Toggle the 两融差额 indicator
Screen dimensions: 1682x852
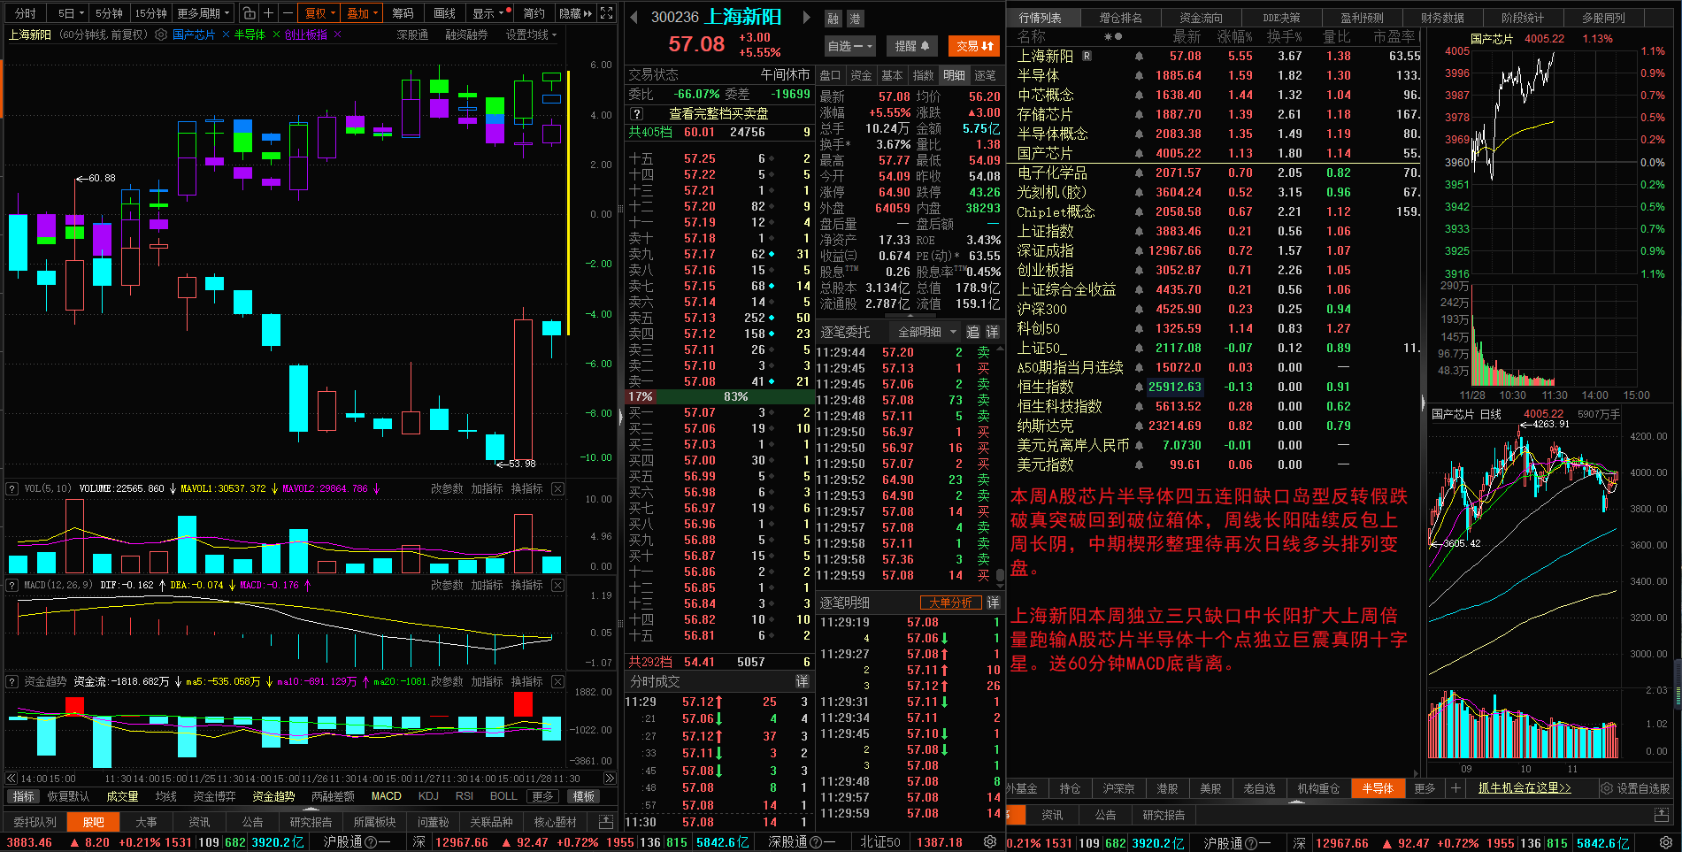pos(333,796)
